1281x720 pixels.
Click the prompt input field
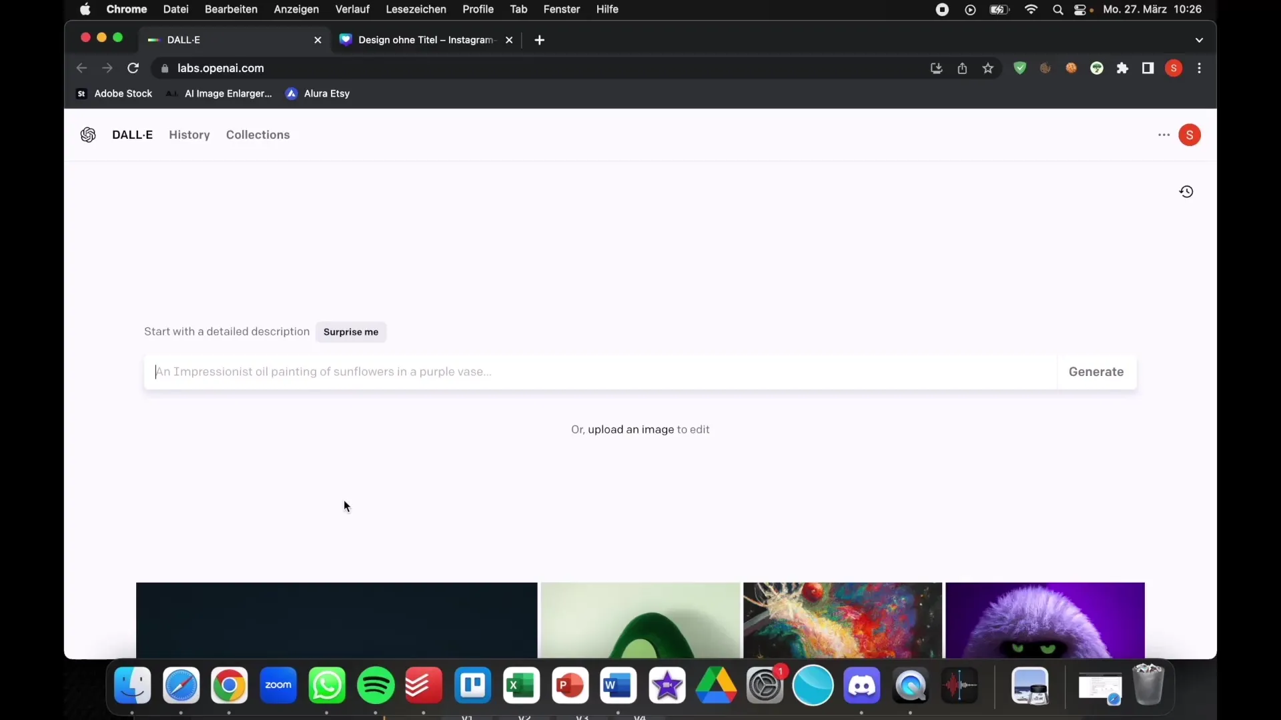pyautogui.click(x=601, y=371)
